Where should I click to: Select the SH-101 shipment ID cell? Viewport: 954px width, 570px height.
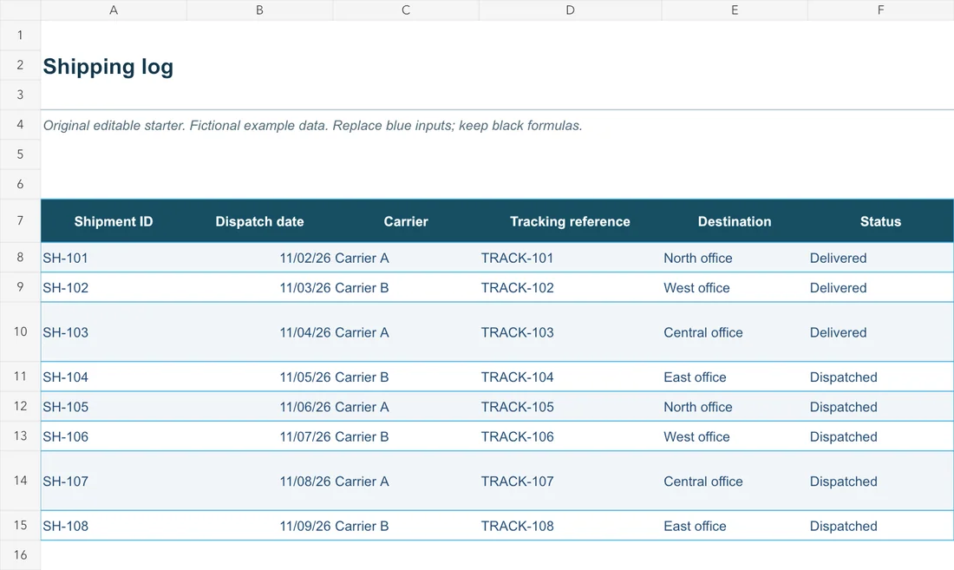[x=114, y=258]
